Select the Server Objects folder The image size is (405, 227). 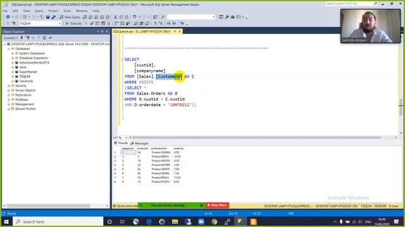click(x=25, y=90)
